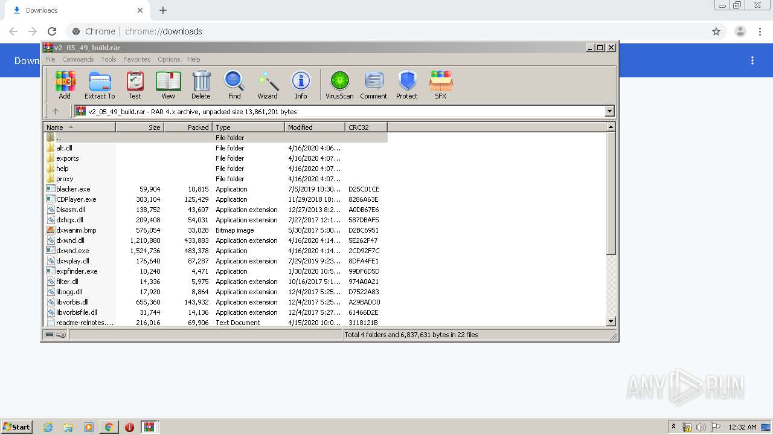Sort files by CRC32 column
Screen dimensions: 773x435
366,127
